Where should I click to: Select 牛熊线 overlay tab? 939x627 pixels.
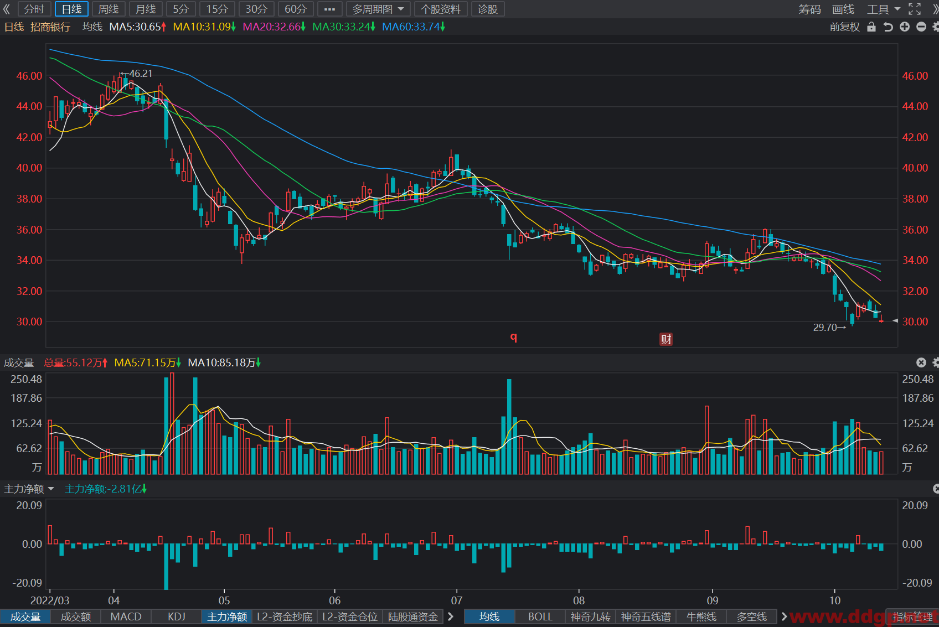(701, 616)
